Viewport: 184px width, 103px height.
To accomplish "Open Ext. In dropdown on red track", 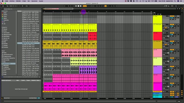I will coord(166,33).
